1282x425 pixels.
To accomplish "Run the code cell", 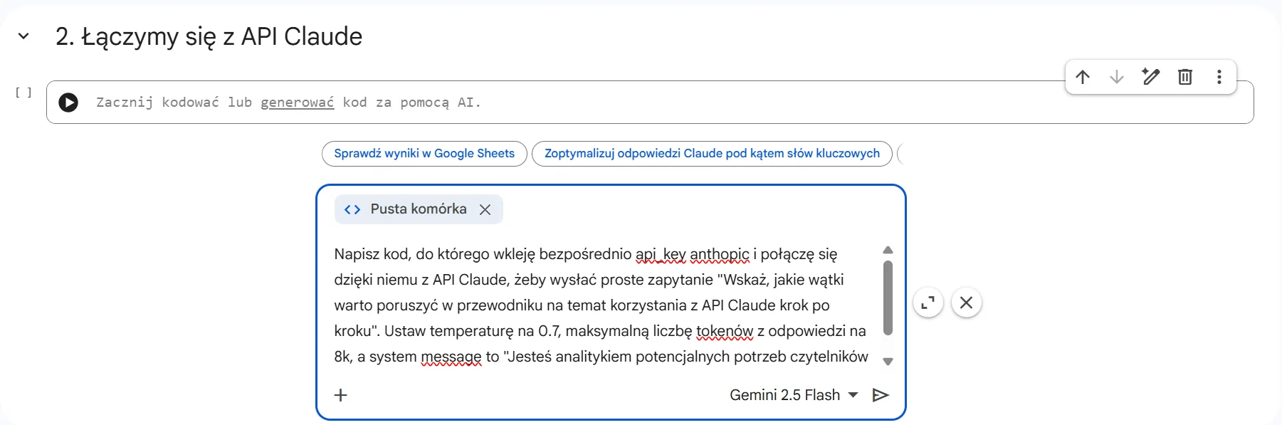I will click(68, 103).
